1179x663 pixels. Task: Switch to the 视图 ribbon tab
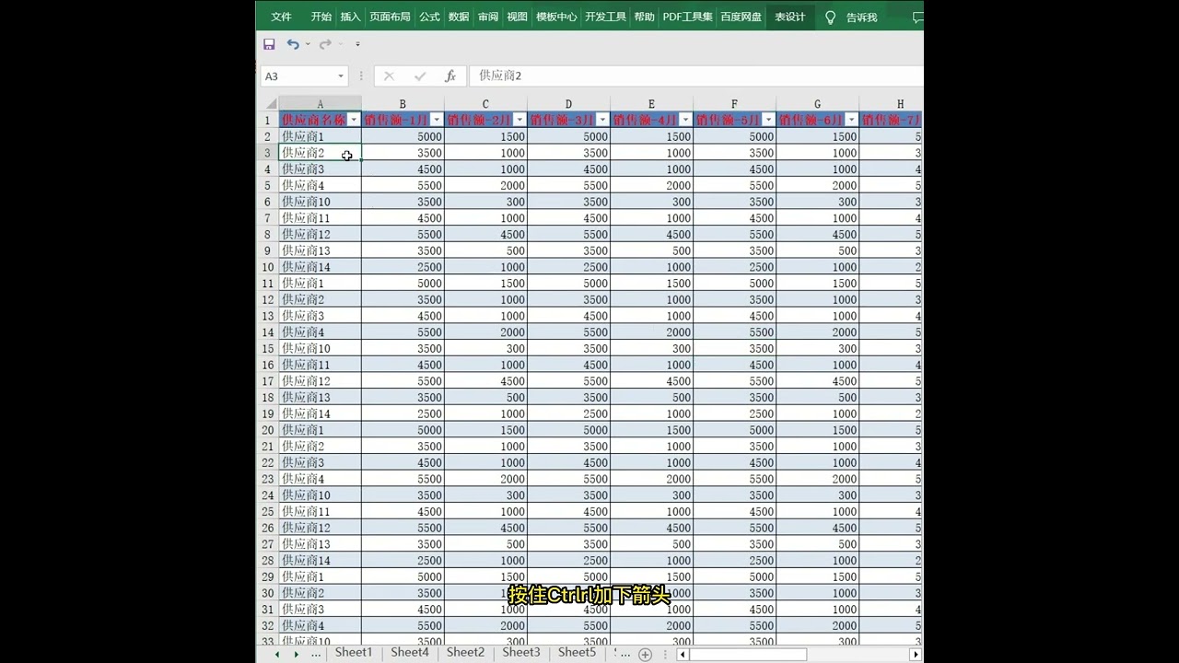tap(517, 17)
